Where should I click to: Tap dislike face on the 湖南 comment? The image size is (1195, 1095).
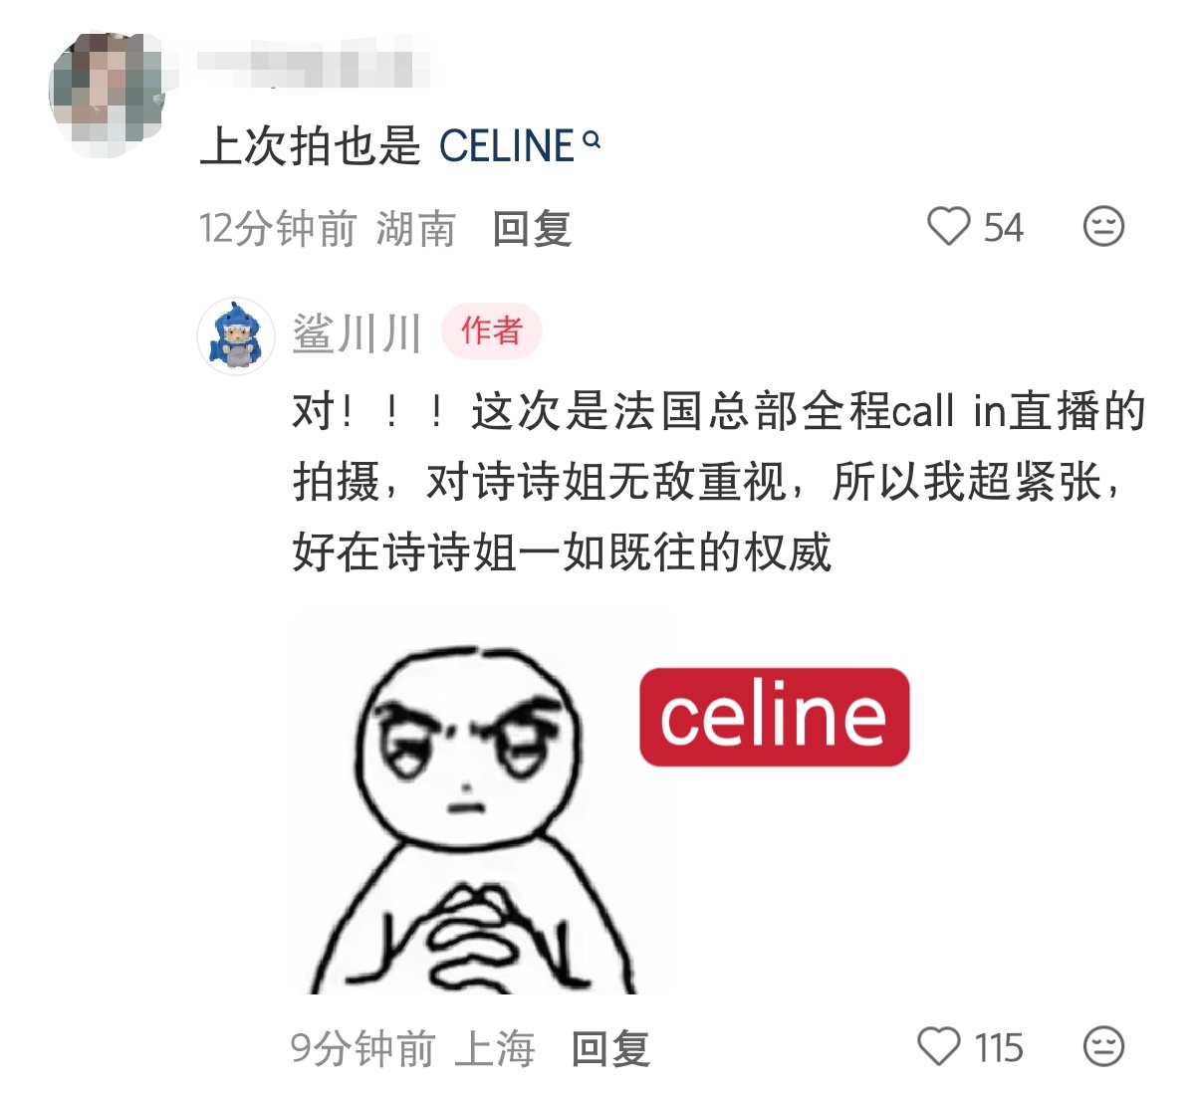tap(1103, 227)
